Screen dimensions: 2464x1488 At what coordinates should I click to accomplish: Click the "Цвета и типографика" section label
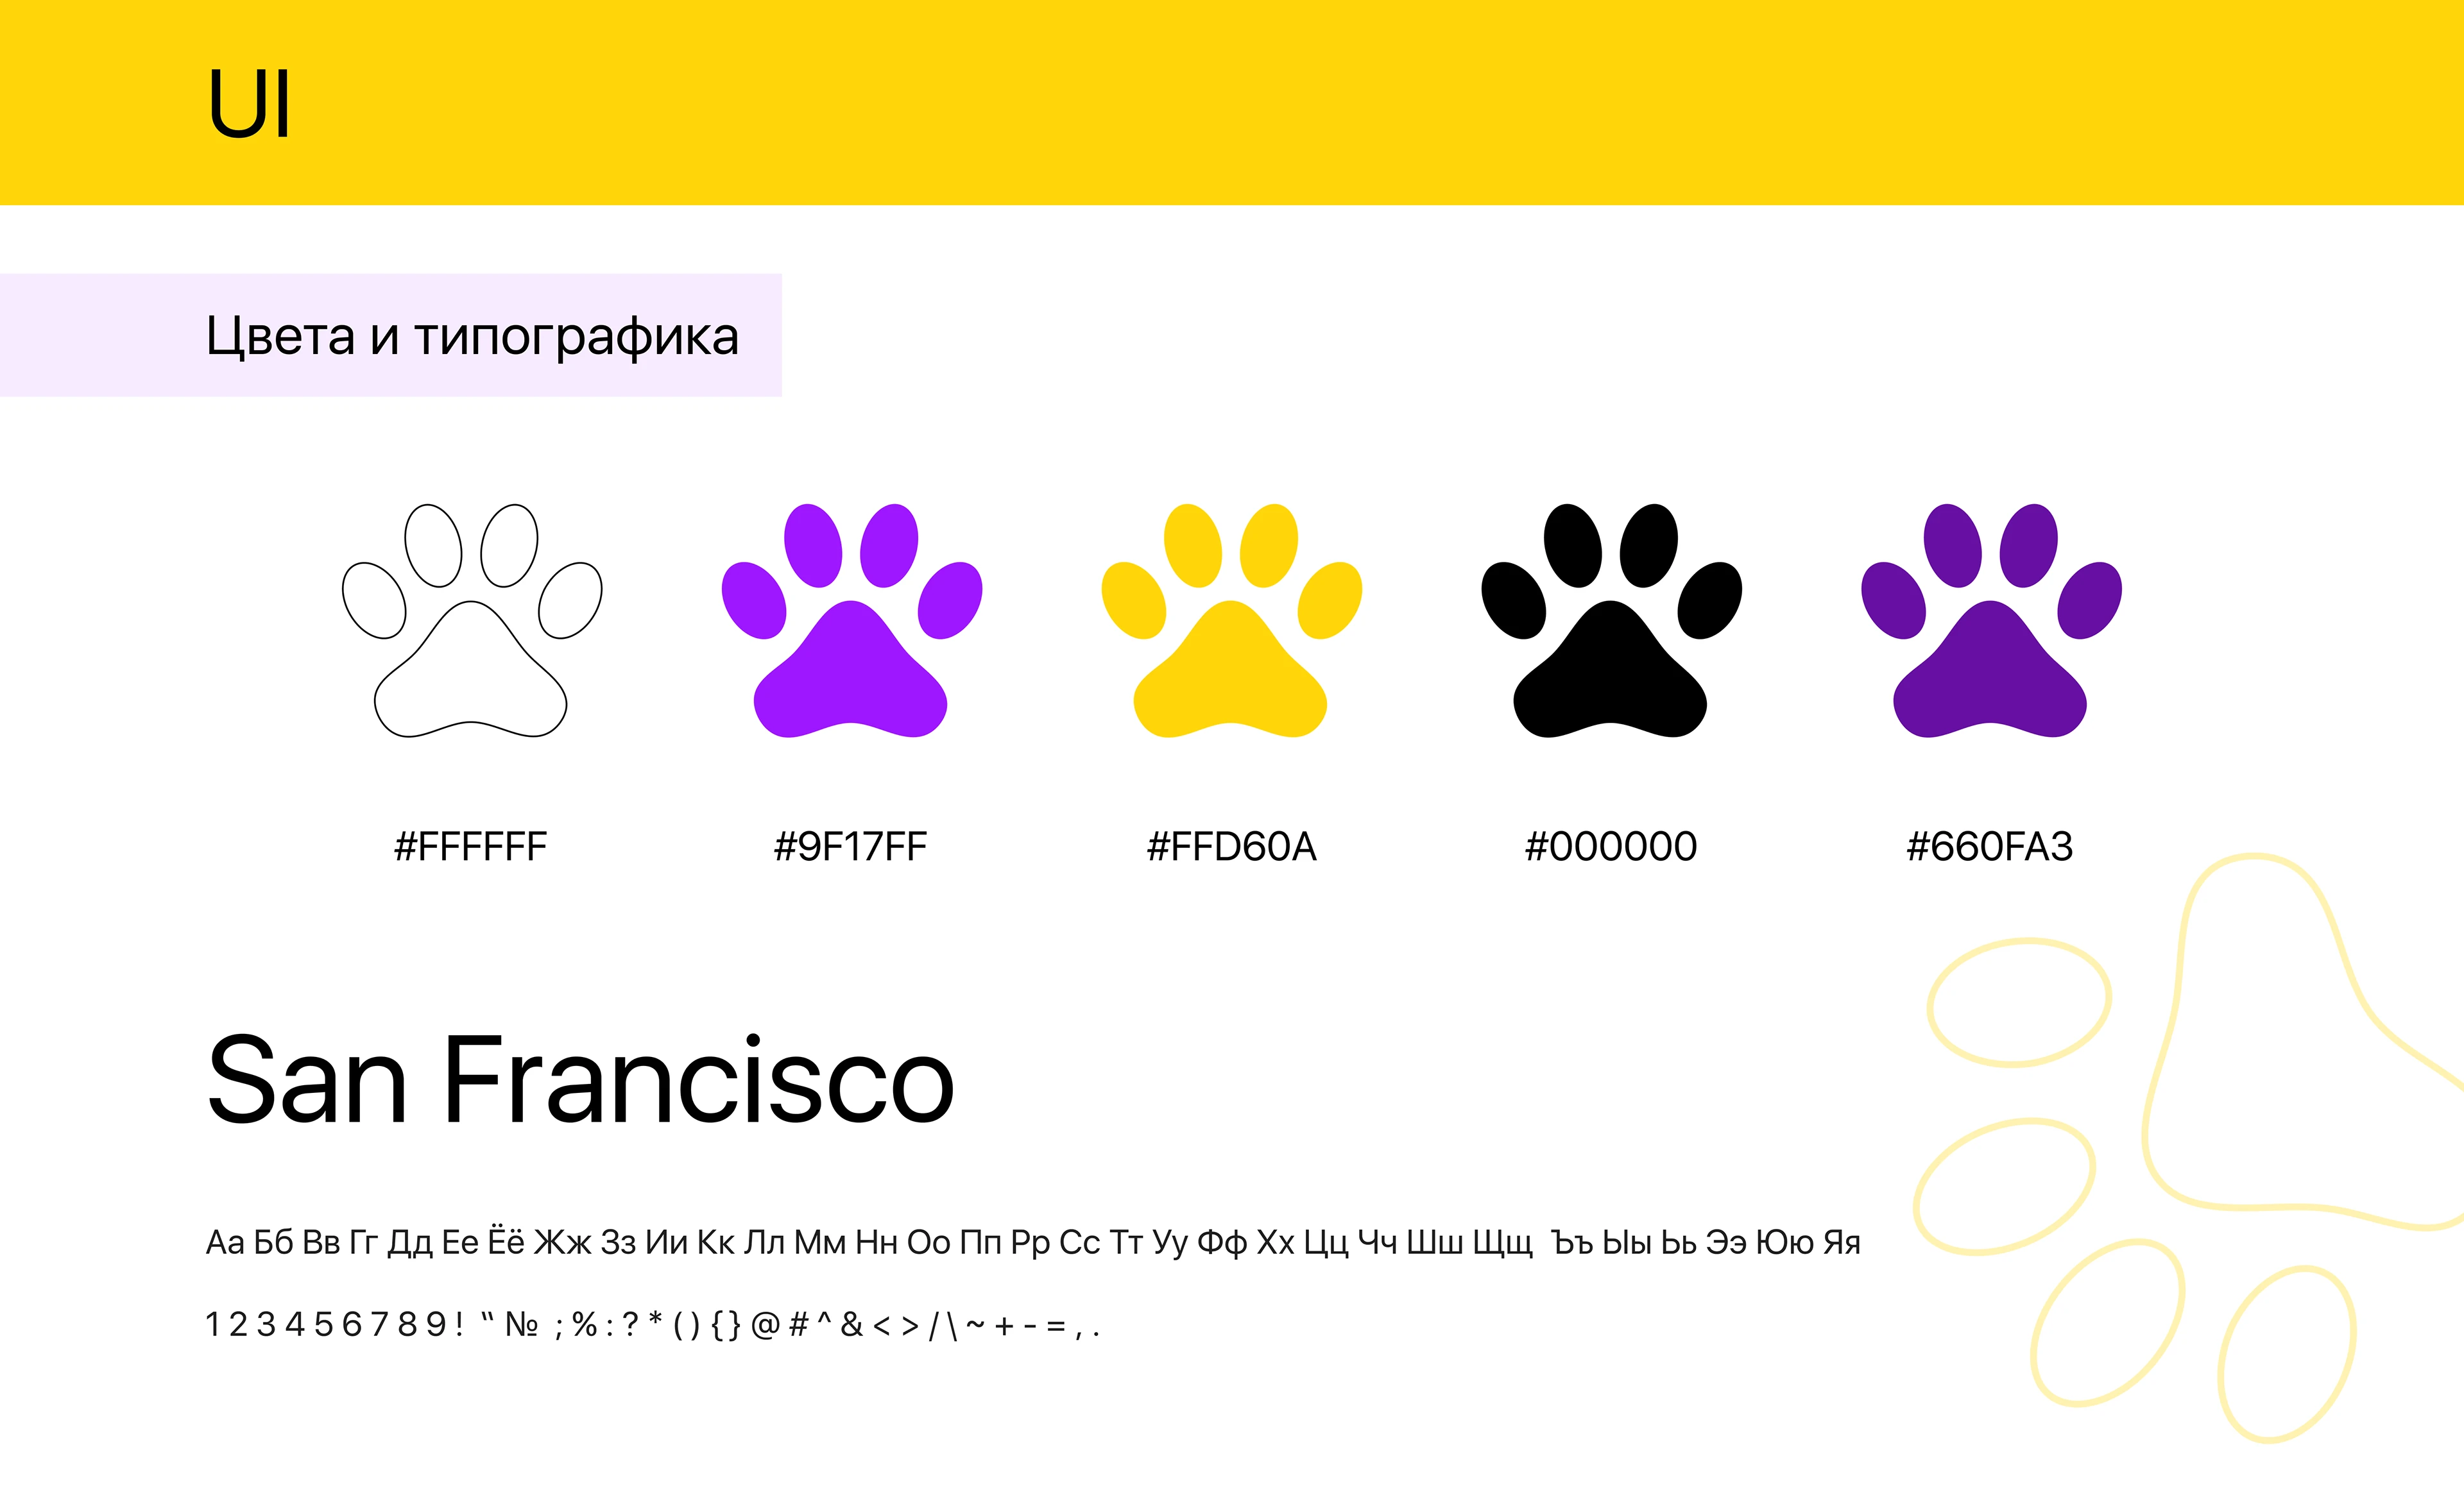click(472, 336)
